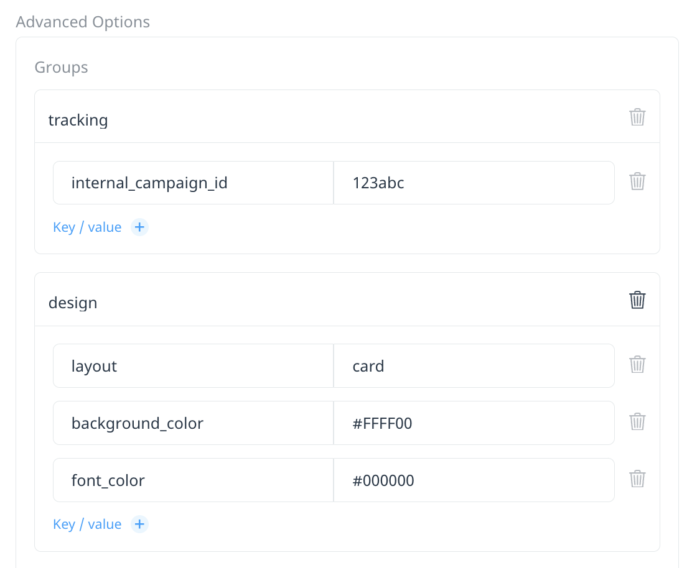Click plus icon in design group
The height and width of the screenshot is (568, 692).
point(139,524)
